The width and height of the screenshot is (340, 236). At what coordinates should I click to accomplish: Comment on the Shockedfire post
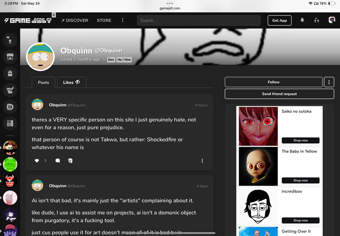pyautogui.click(x=58, y=160)
